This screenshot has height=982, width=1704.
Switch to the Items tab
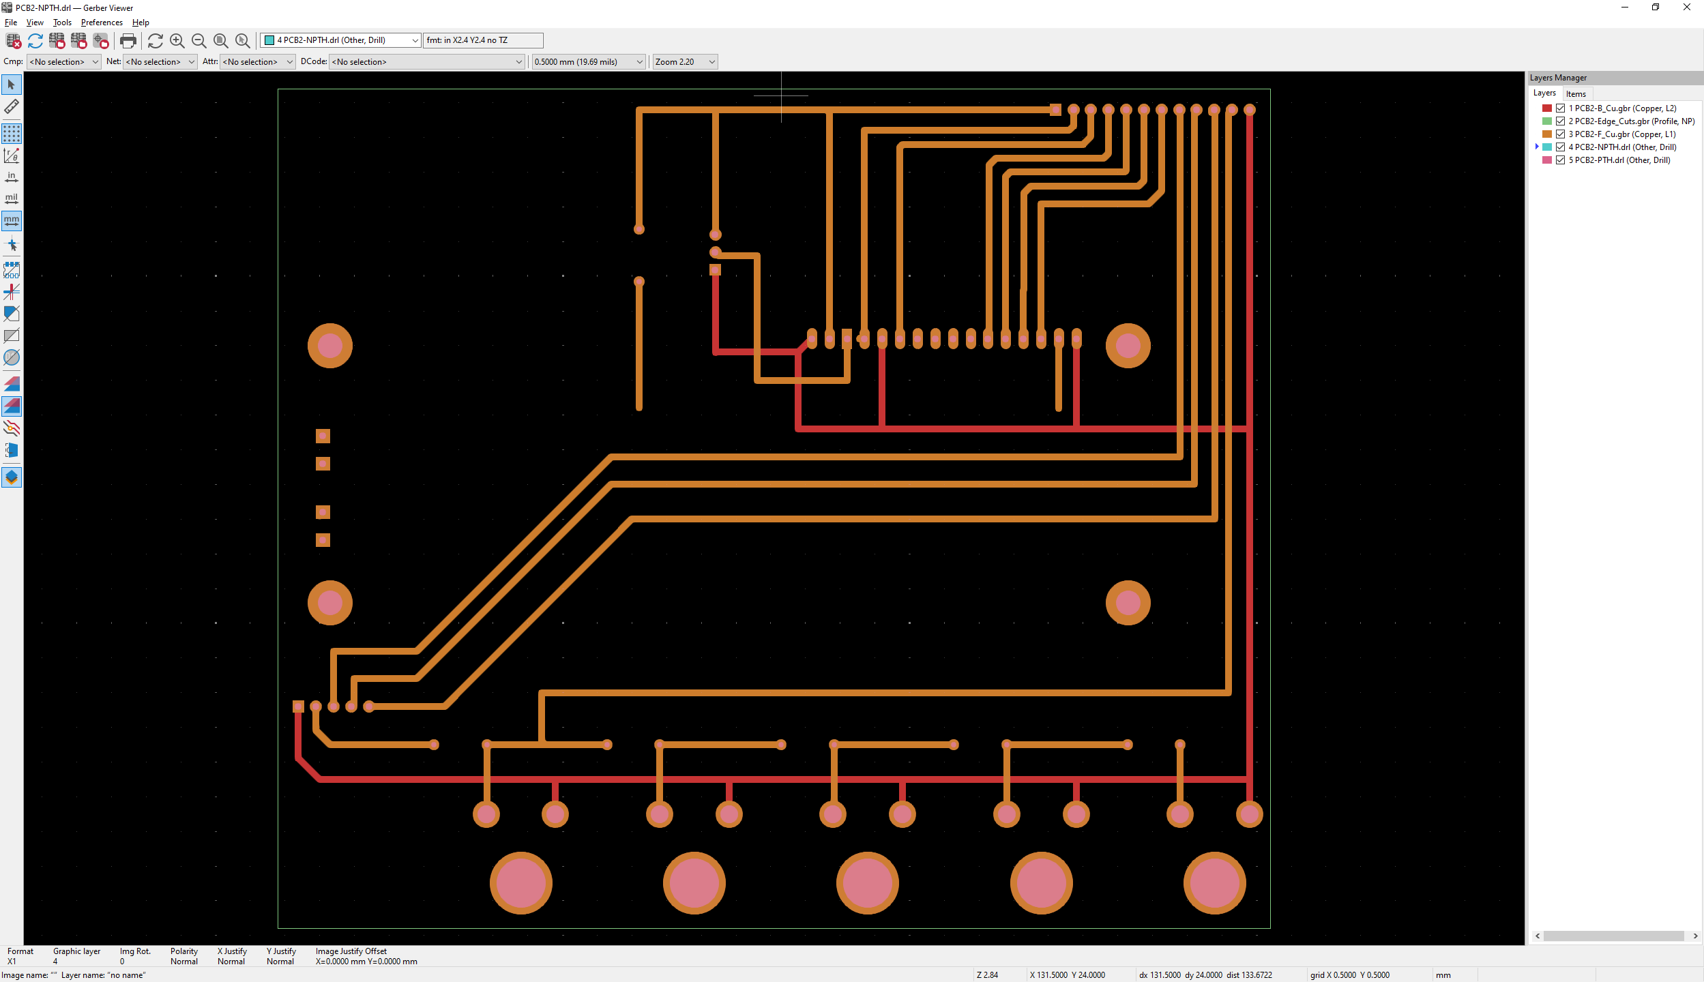1576,94
